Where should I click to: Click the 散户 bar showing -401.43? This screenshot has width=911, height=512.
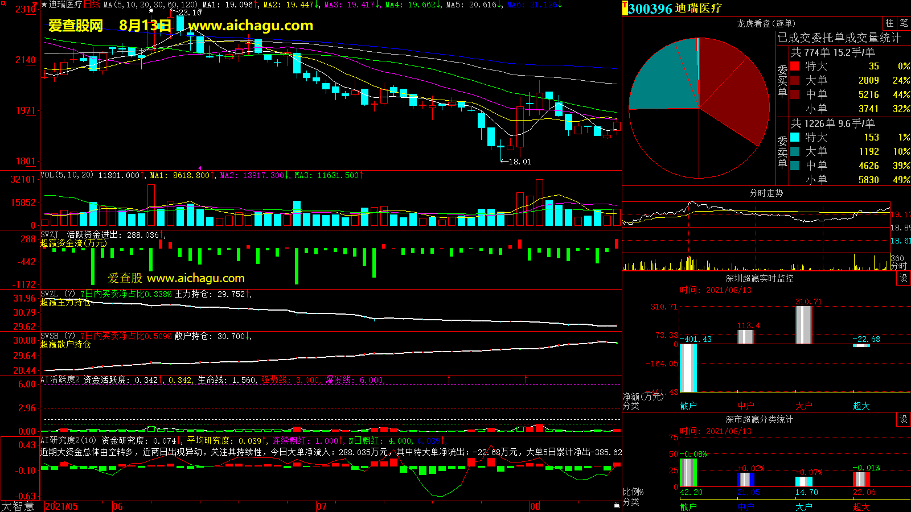[688, 368]
